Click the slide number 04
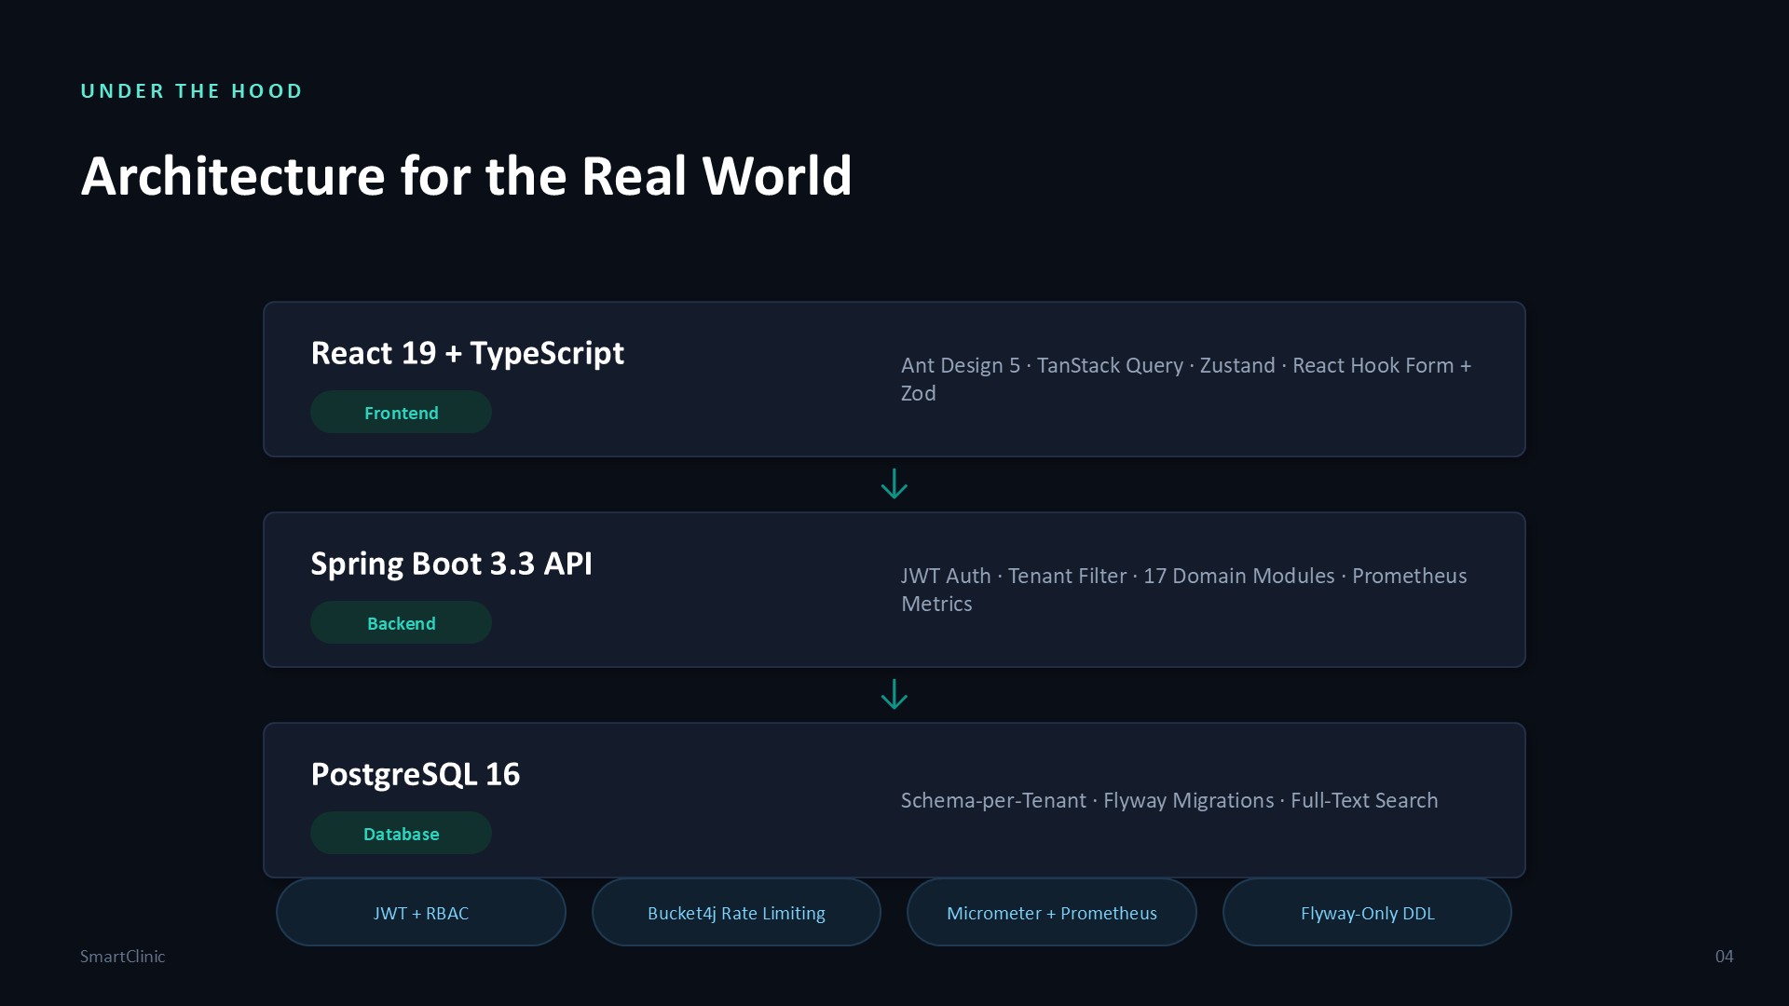 click(1725, 957)
